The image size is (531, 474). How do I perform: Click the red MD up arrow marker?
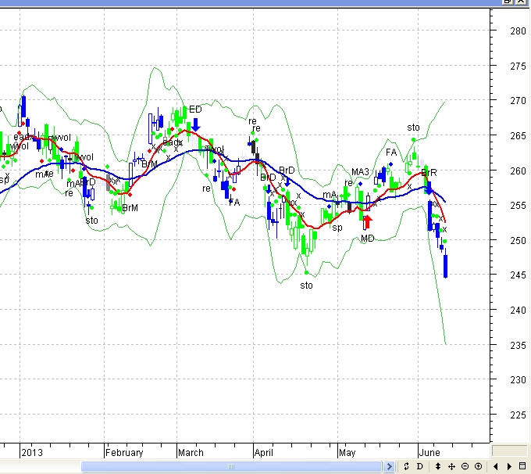367,221
